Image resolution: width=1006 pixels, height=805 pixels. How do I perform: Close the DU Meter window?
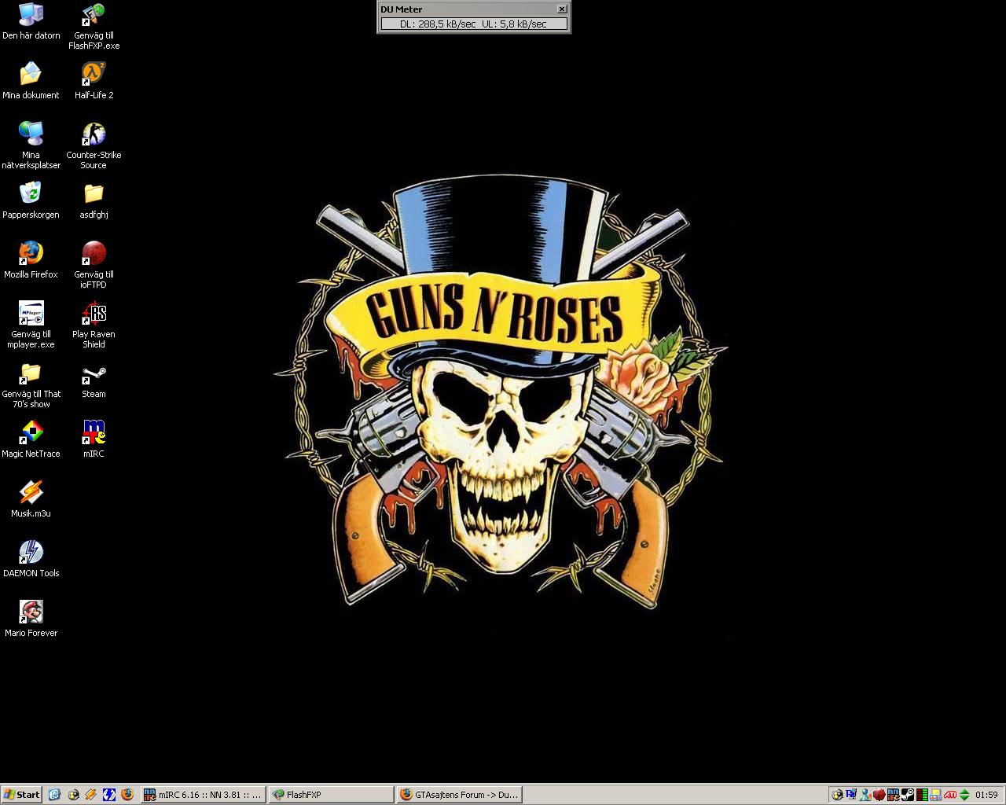click(x=562, y=9)
